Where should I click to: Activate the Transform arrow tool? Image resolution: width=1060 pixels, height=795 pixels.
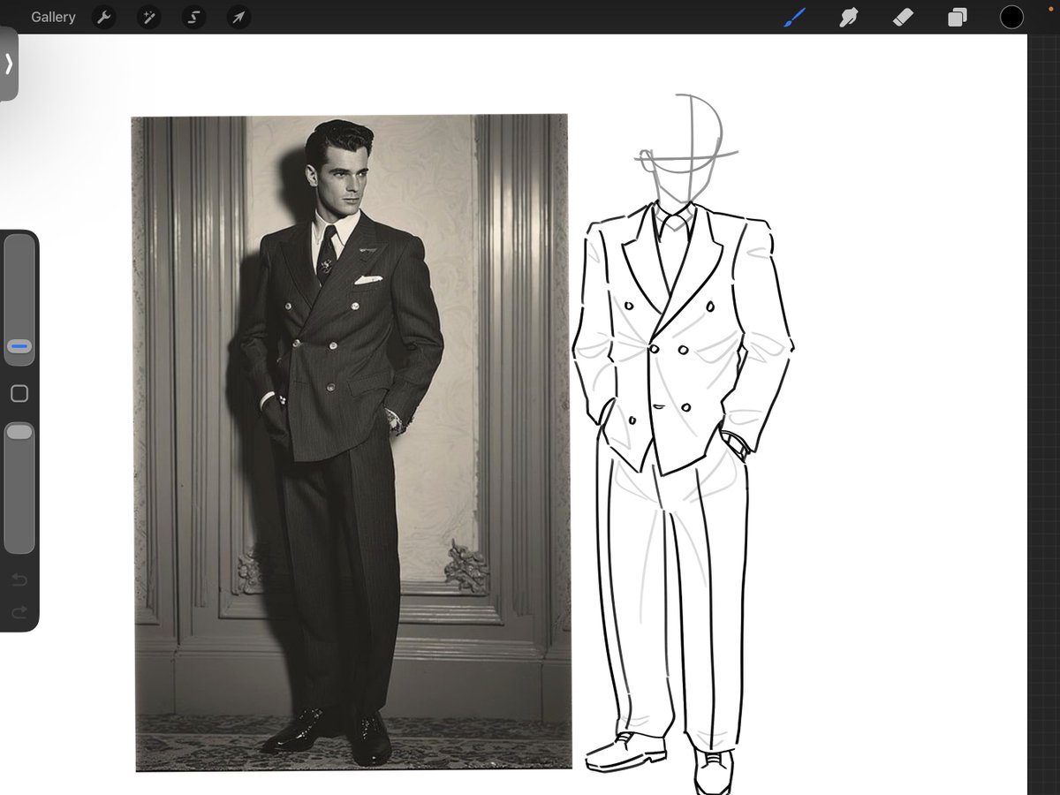coord(238,17)
